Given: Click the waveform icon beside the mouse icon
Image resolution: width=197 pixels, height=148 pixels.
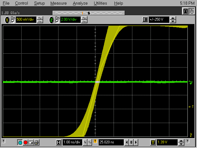Looking at the screenshot, I should point(185,11).
